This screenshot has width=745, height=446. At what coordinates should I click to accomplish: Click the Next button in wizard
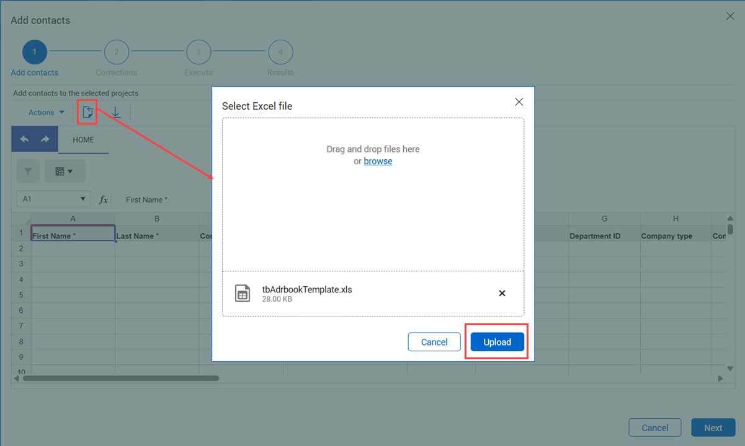tap(713, 428)
